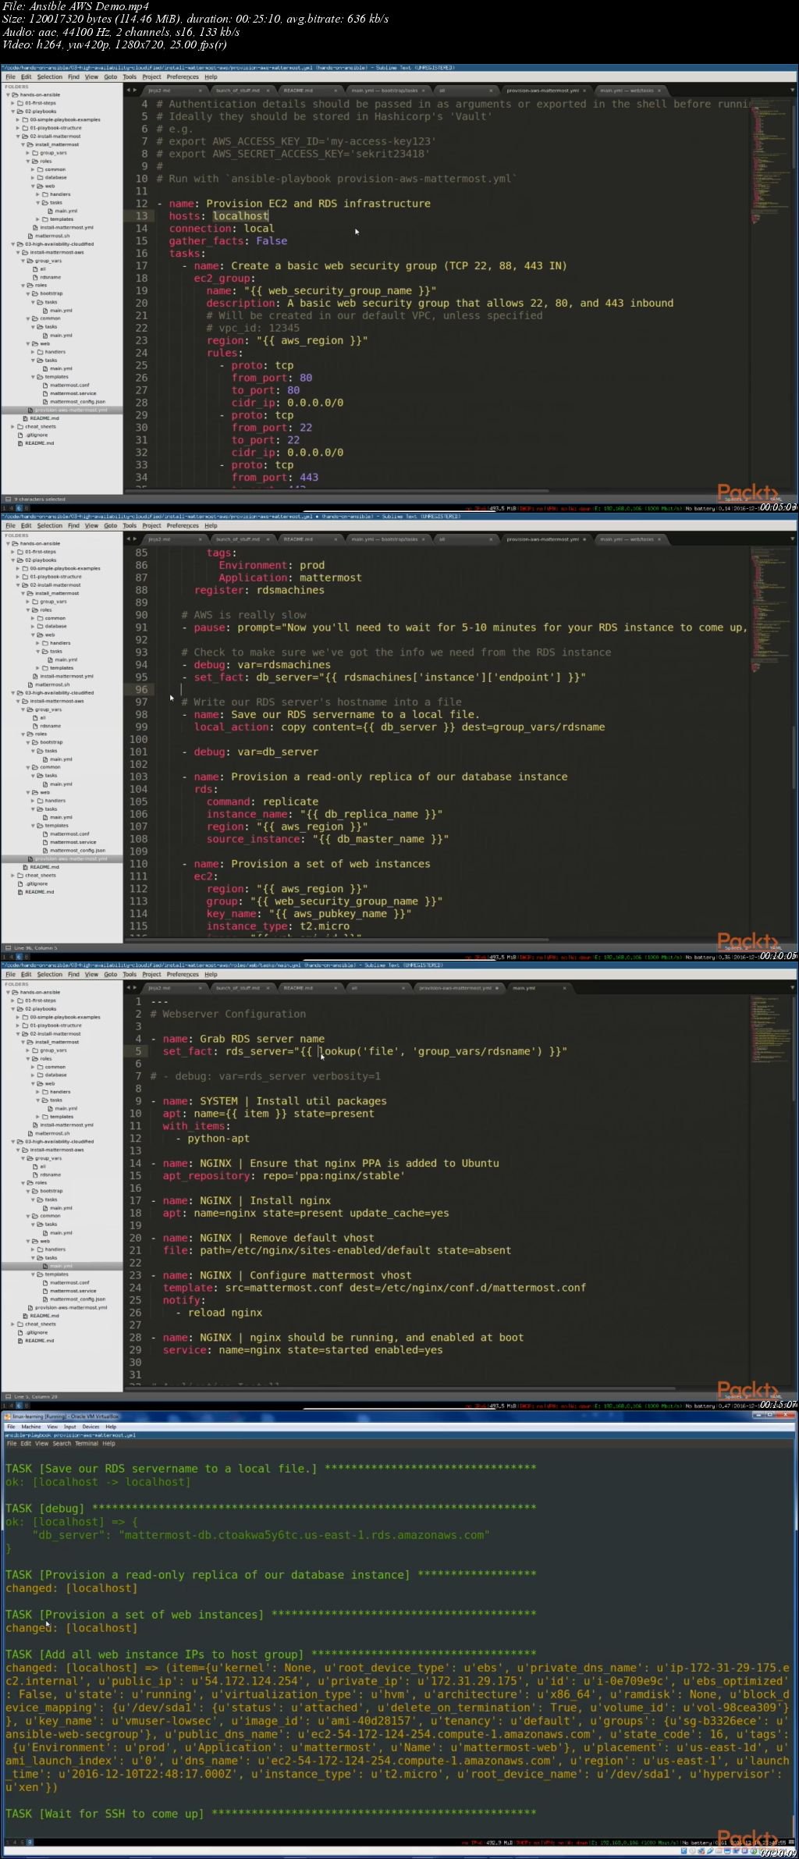799x1859 pixels.
Task: Click line 13 'hosts: localhost' in top frame
Action: (x=218, y=216)
